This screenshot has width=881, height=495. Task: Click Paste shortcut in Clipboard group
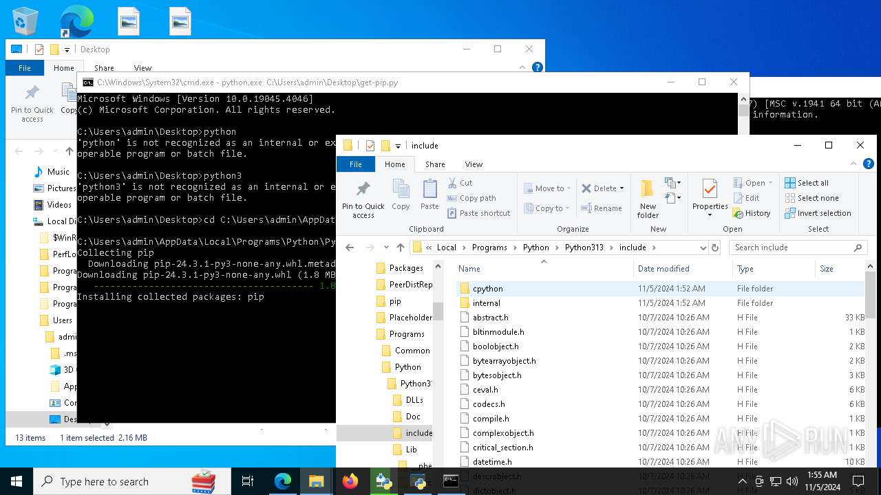pos(478,213)
